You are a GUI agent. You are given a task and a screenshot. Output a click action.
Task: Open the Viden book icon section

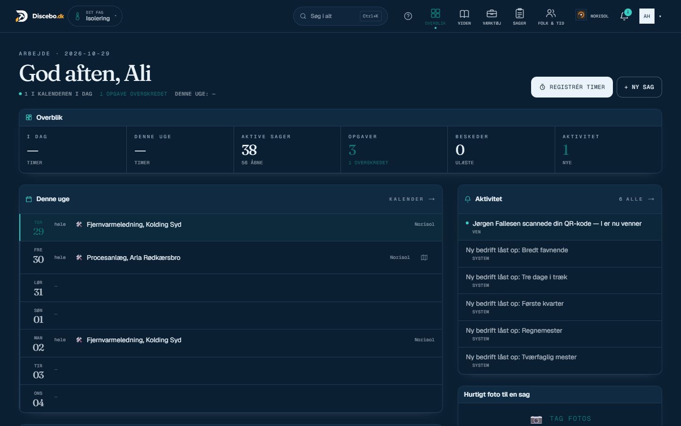464,17
